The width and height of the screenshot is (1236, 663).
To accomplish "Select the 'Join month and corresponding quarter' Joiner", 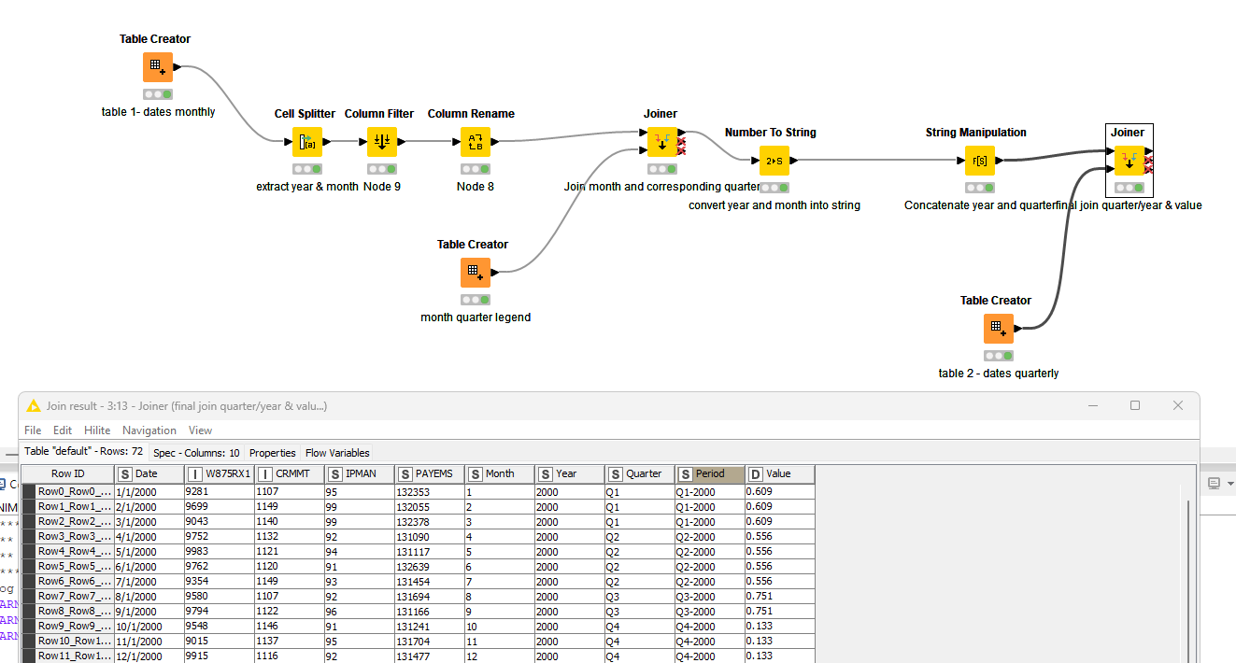I will [x=661, y=142].
